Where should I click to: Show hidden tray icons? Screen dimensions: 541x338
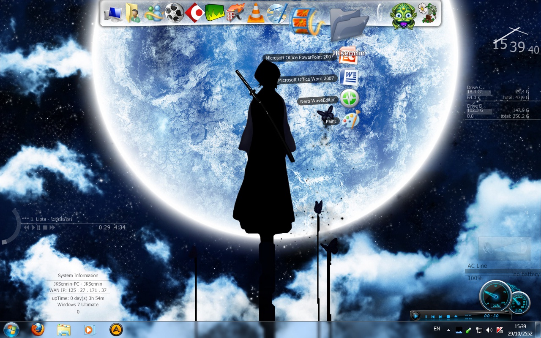point(448,330)
